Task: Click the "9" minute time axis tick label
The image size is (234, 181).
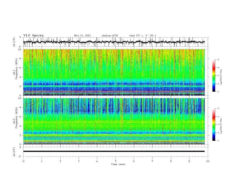Action: [189, 161]
